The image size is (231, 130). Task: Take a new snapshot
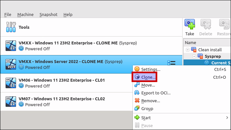pos(190,27)
